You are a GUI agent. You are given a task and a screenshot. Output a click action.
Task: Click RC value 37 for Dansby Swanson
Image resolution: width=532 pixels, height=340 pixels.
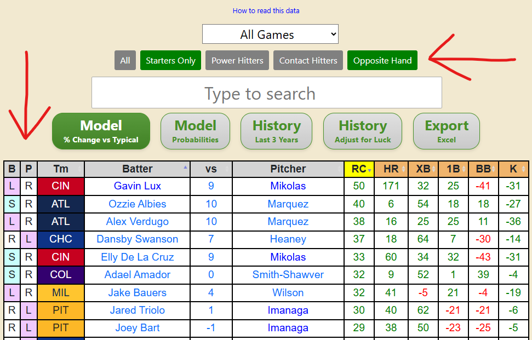[x=359, y=239]
